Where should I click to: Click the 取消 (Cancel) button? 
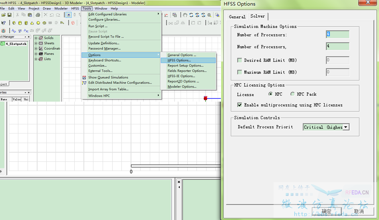point(359,212)
